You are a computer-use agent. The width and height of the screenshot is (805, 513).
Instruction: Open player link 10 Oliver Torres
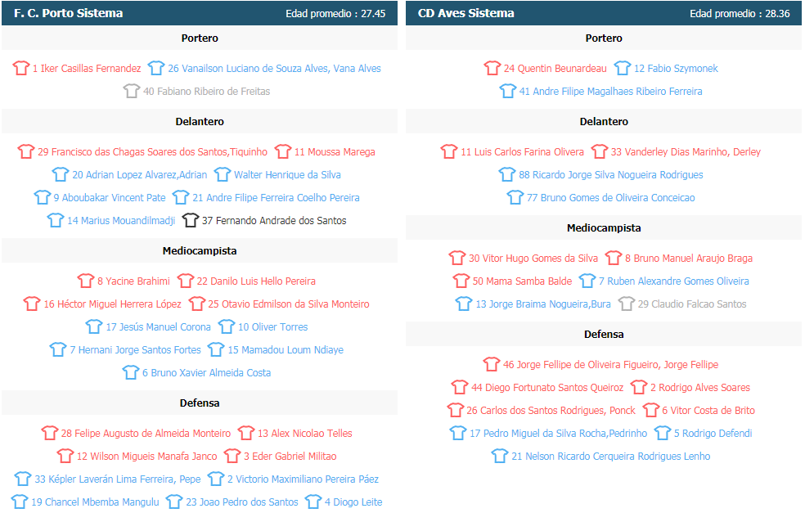pyautogui.click(x=272, y=327)
